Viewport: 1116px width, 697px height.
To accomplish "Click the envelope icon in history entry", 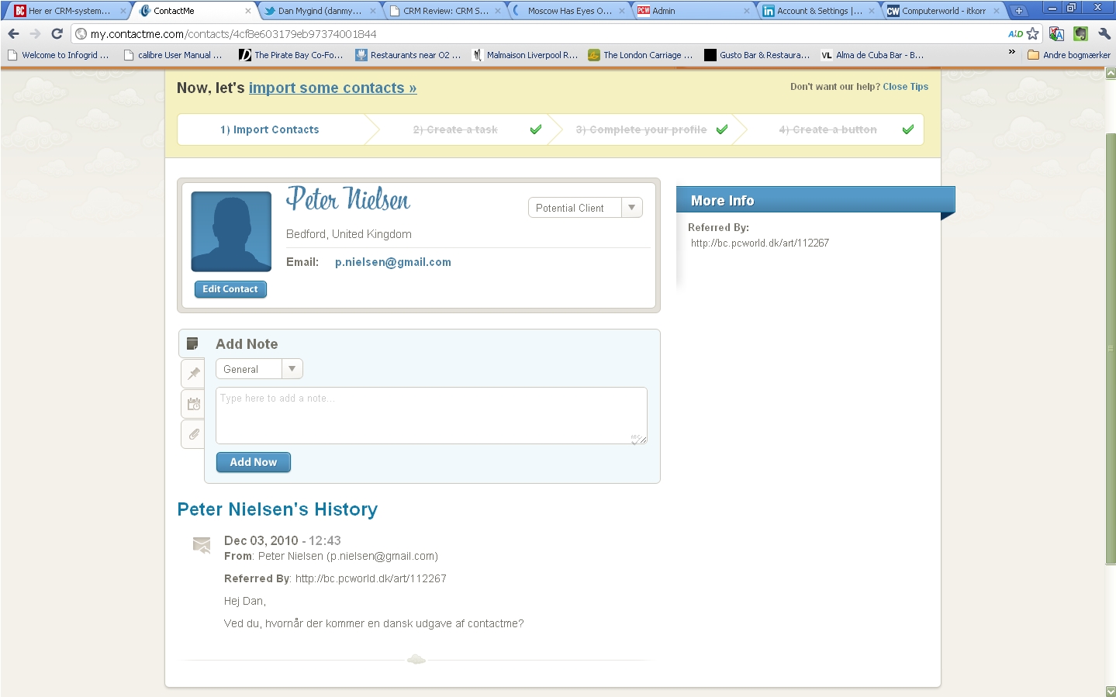I will (x=202, y=545).
